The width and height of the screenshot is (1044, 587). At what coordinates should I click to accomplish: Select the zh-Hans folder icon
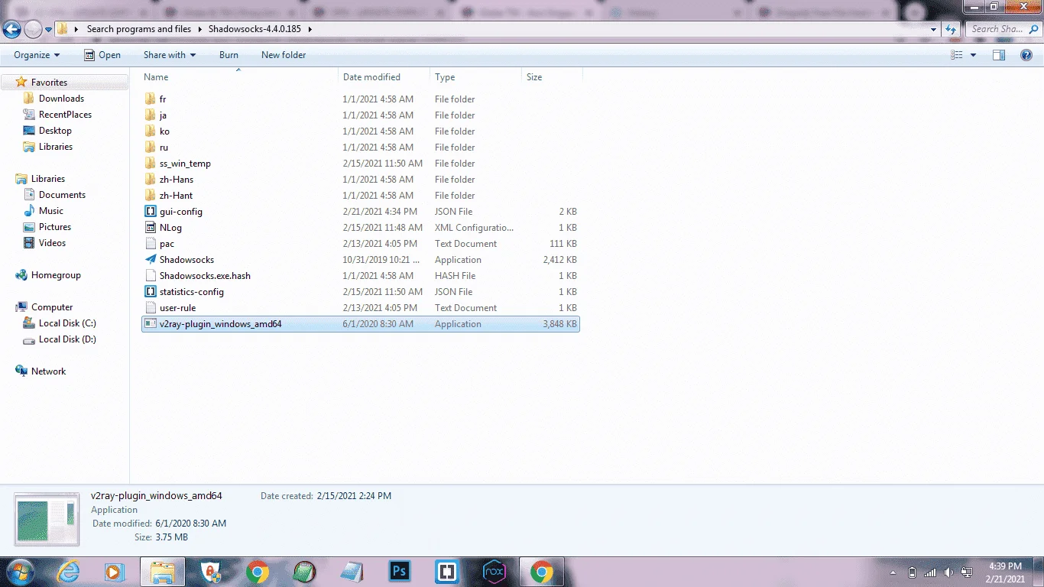pos(151,180)
